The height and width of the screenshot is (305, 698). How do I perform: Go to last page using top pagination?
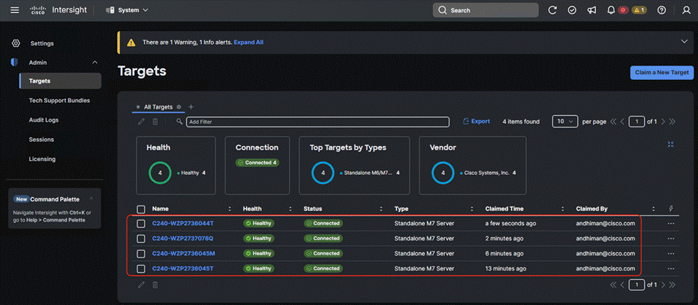coord(672,122)
